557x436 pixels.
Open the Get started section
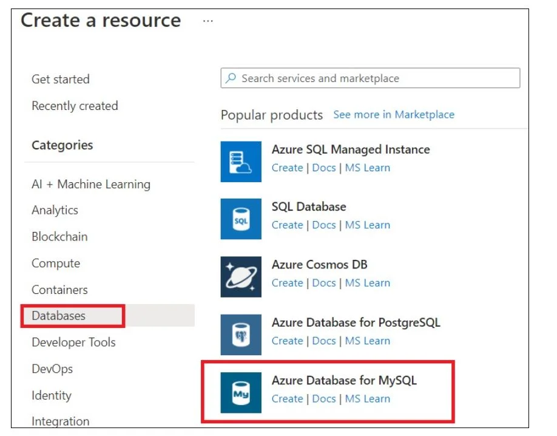click(x=61, y=80)
